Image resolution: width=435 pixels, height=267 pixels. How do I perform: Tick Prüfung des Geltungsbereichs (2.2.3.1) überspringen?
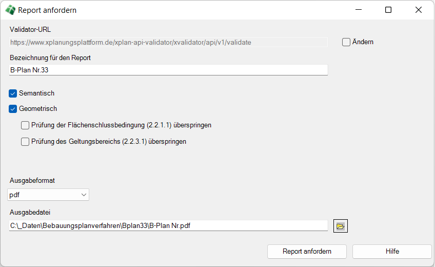coord(25,142)
